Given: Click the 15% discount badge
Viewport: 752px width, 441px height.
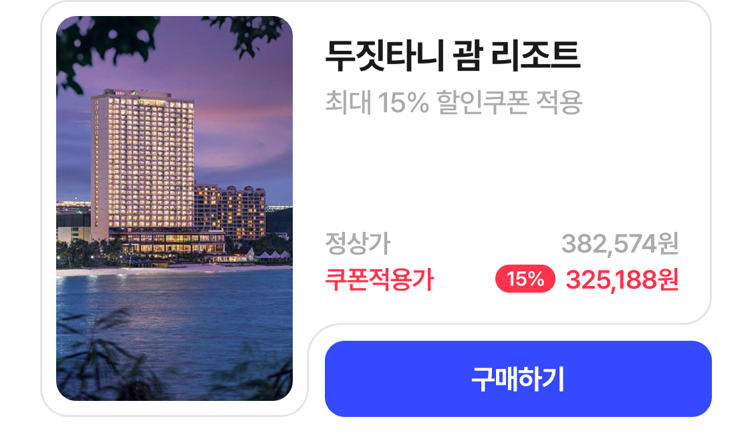Looking at the screenshot, I should tap(525, 279).
